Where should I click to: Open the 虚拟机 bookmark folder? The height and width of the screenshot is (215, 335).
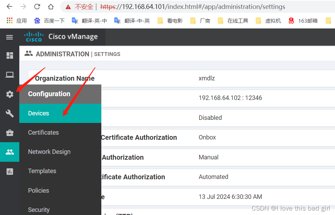click(268, 21)
